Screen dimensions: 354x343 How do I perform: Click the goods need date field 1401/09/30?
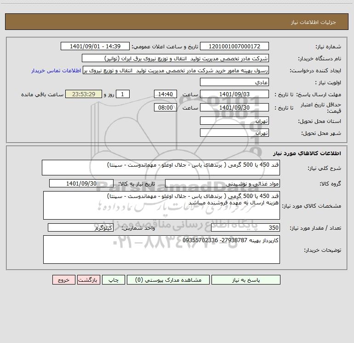81,183
